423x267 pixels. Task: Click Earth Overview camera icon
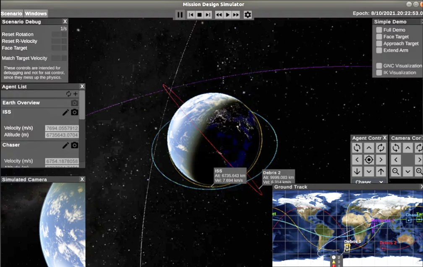click(x=74, y=103)
